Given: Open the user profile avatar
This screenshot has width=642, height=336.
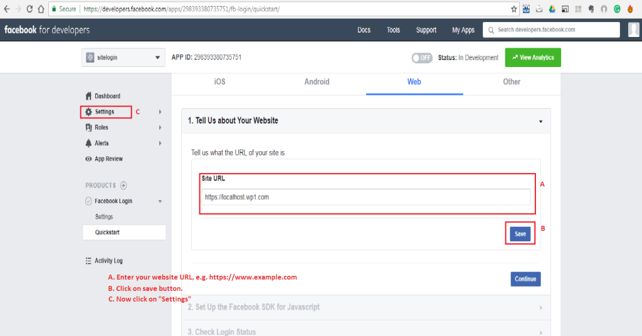Looking at the screenshot, I should [x=633, y=30].
